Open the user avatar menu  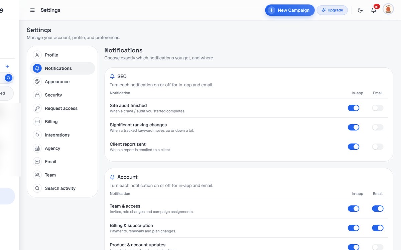[x=388, y=9]
